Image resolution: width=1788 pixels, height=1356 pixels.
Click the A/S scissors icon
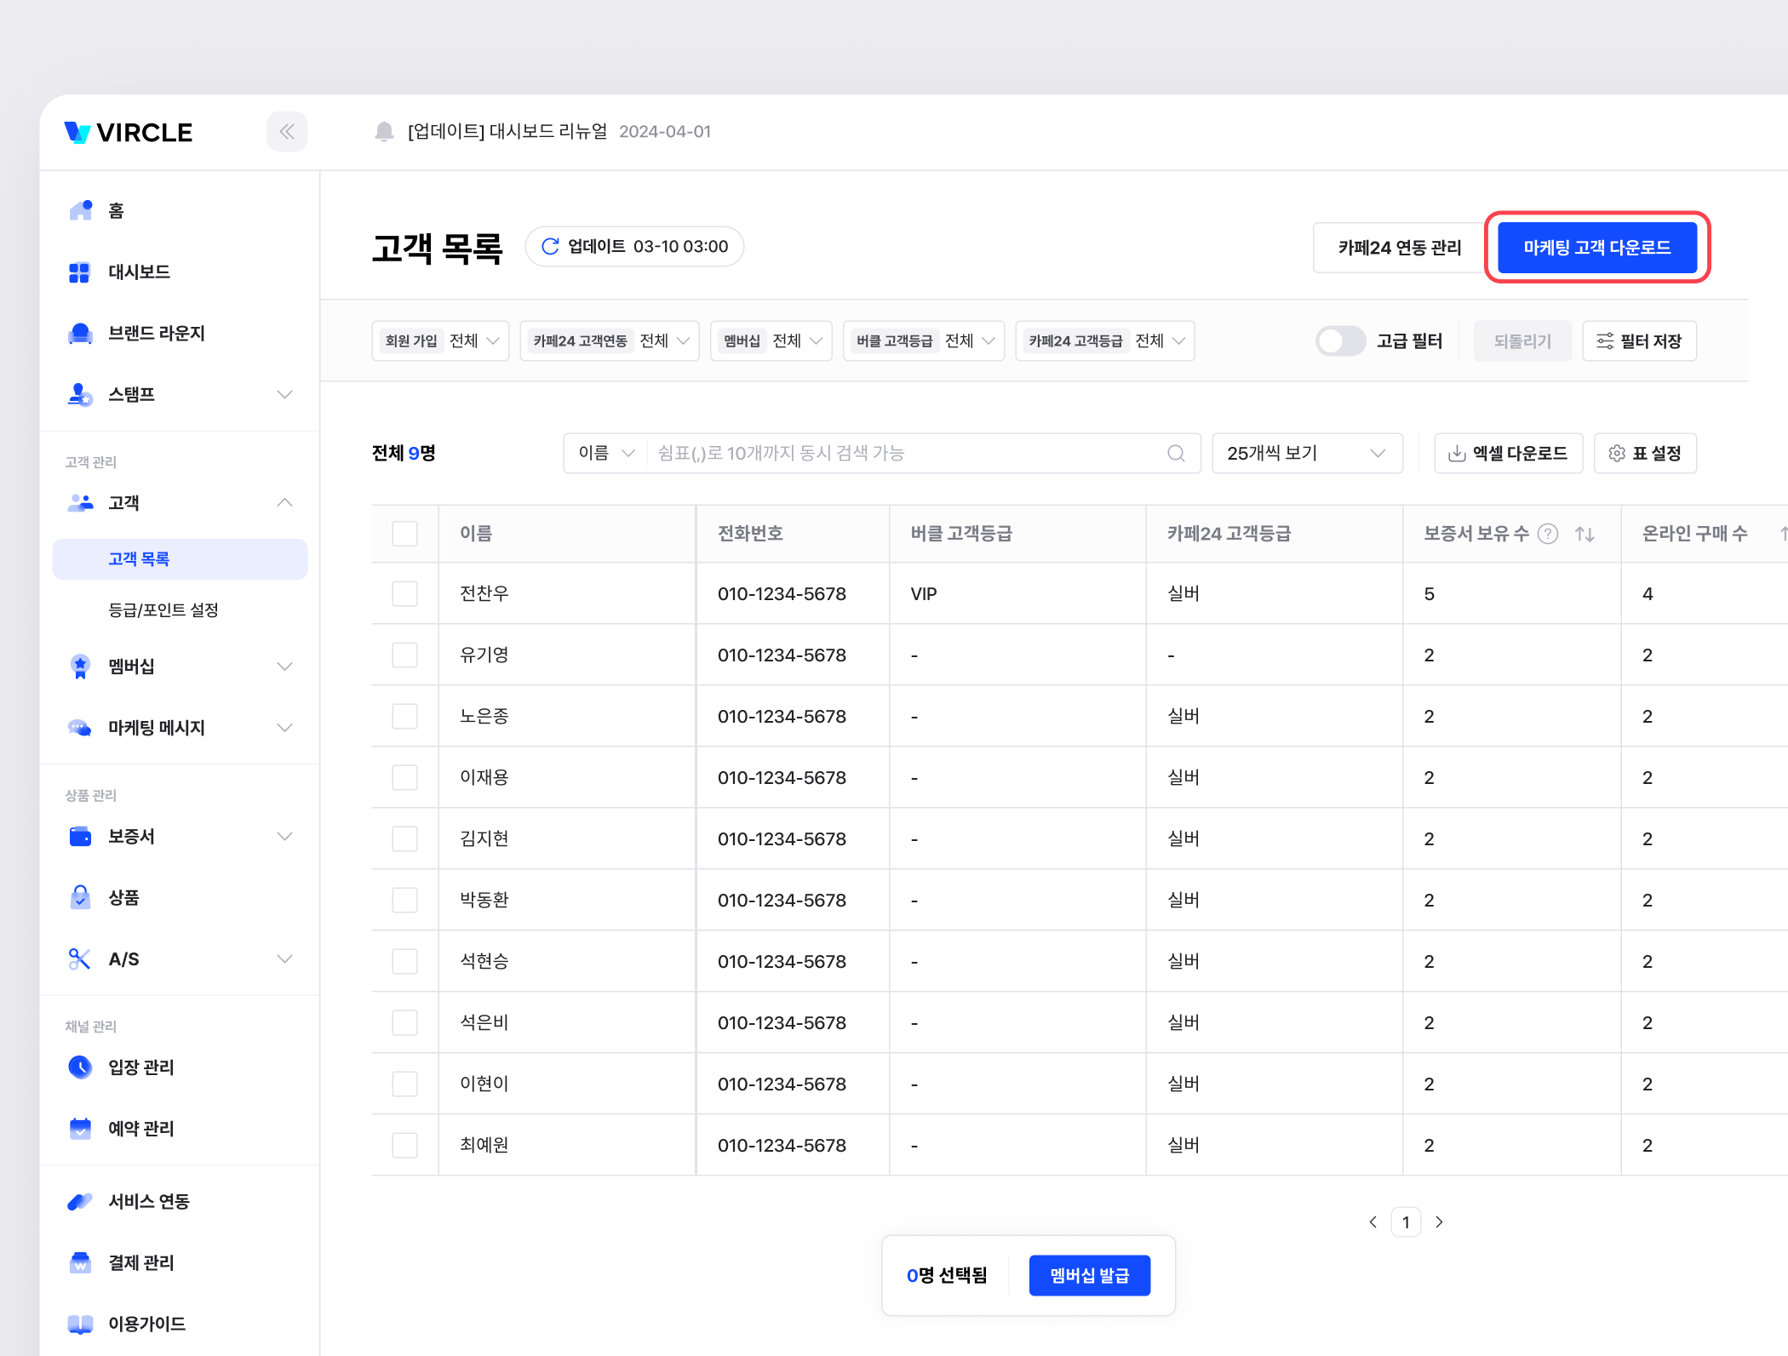pos(80,959)
